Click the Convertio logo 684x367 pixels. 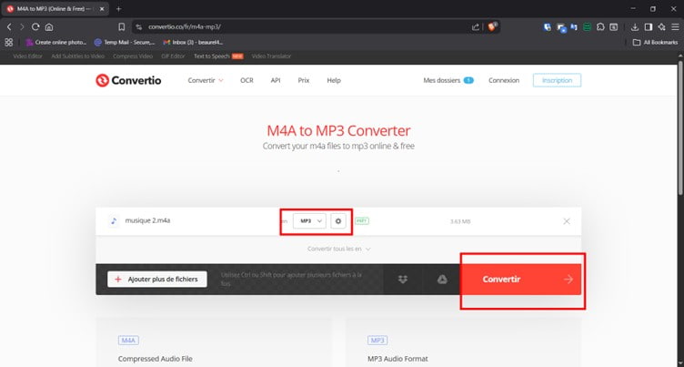click(128, 80)
